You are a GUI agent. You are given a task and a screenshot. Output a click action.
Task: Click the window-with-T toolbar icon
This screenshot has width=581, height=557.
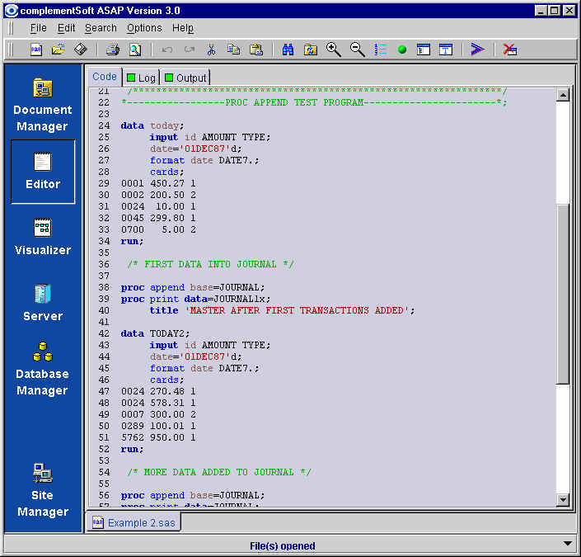point(446,50)
